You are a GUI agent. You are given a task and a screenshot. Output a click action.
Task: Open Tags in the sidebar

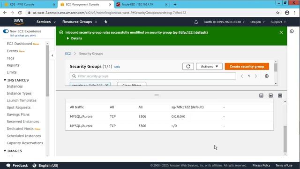(x=10, y=58)
